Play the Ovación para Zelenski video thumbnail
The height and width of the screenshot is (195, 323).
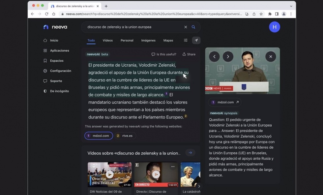[x=109, y=174]
